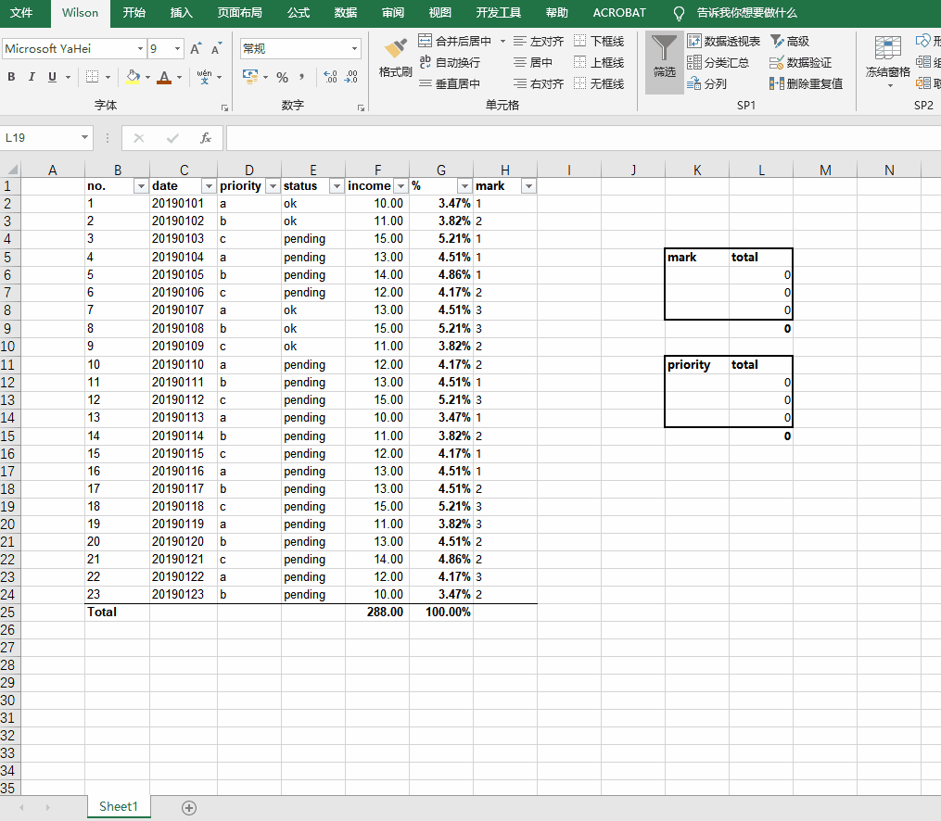Click the 自动换行 (Wrap Text) button
Viewport: 941px width, 821px height.
coord(457,62)
